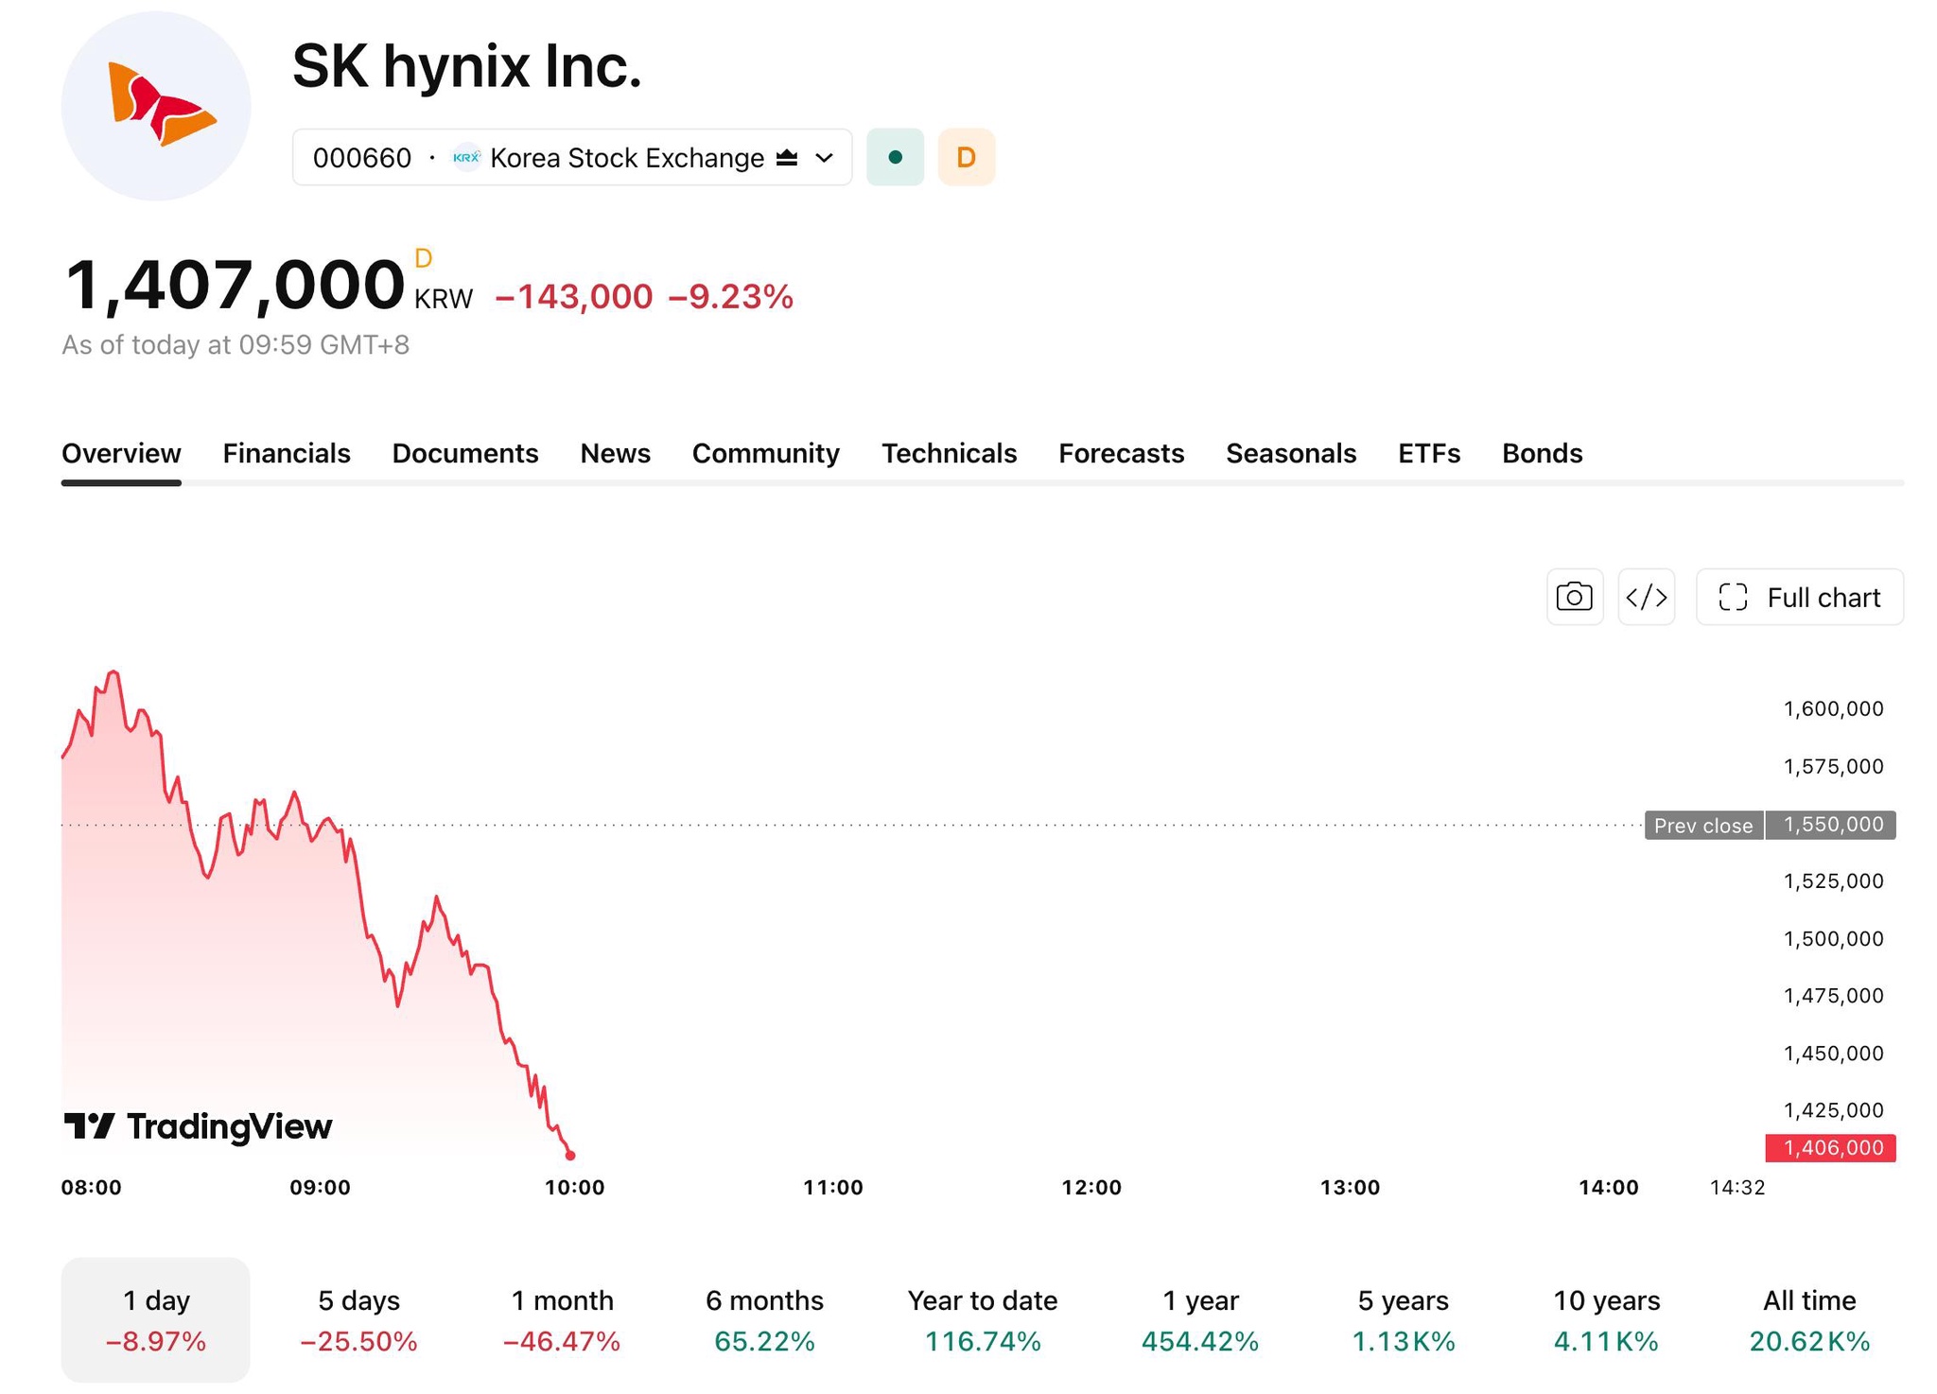The height and width of the screenshot is (1394, 1937).
Task: Open the 000660 Korea Stock Exchange dropdown
Action: point(572,157)
